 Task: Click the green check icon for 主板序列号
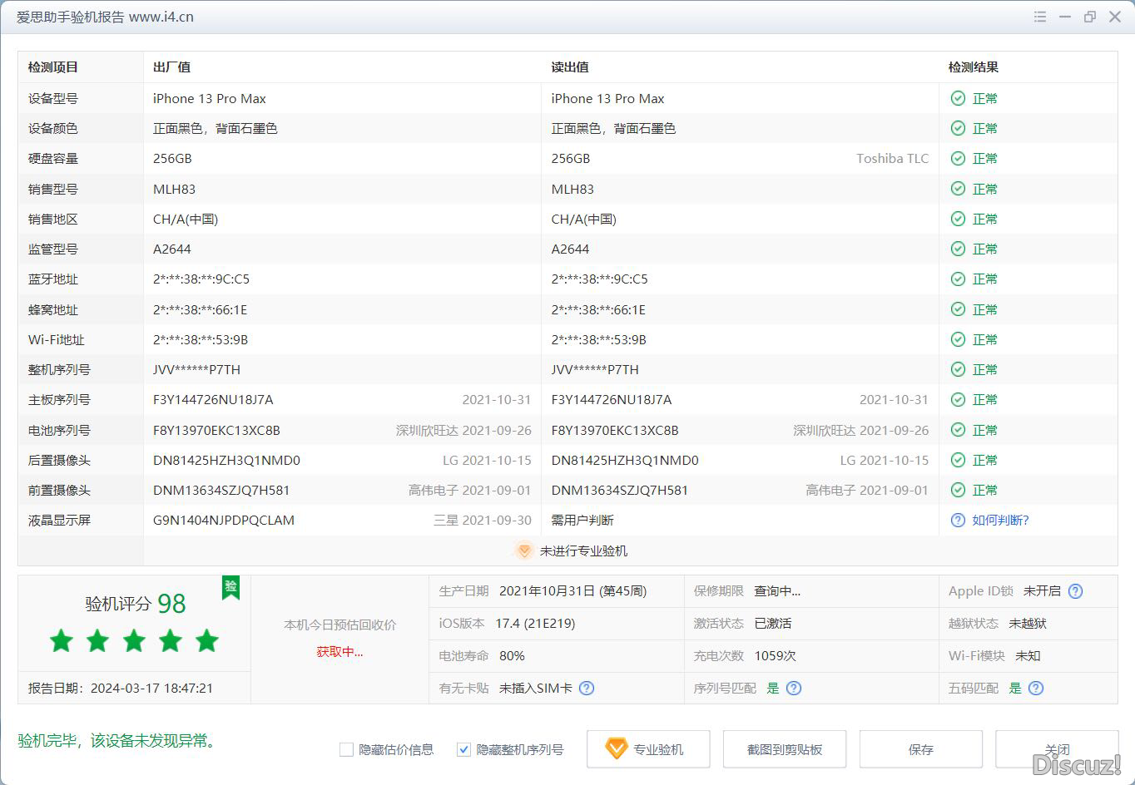[x=958, y=399]
